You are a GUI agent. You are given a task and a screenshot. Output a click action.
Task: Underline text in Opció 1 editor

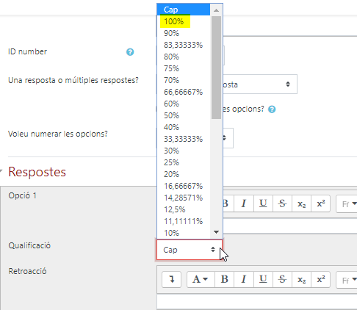tap(263, 203)
